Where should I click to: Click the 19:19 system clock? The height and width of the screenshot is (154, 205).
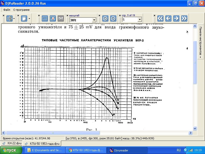coord(198,150)
